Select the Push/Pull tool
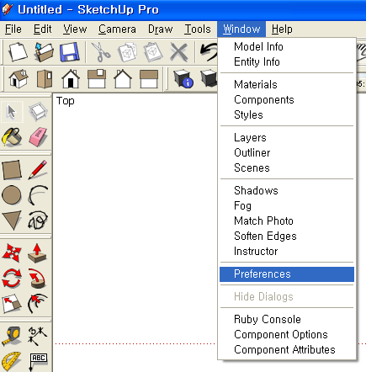The image size is (366, 372). (x=38, y=252)
